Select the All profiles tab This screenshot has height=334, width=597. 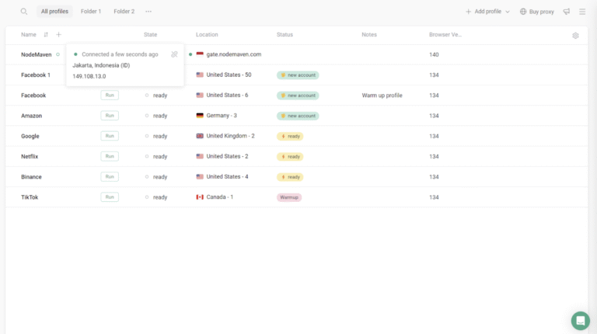54,12
